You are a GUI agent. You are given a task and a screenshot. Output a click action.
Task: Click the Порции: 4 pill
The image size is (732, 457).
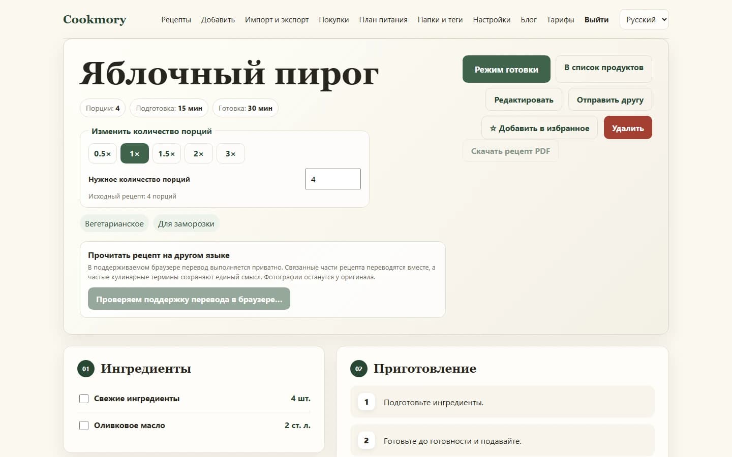point(103,108)
